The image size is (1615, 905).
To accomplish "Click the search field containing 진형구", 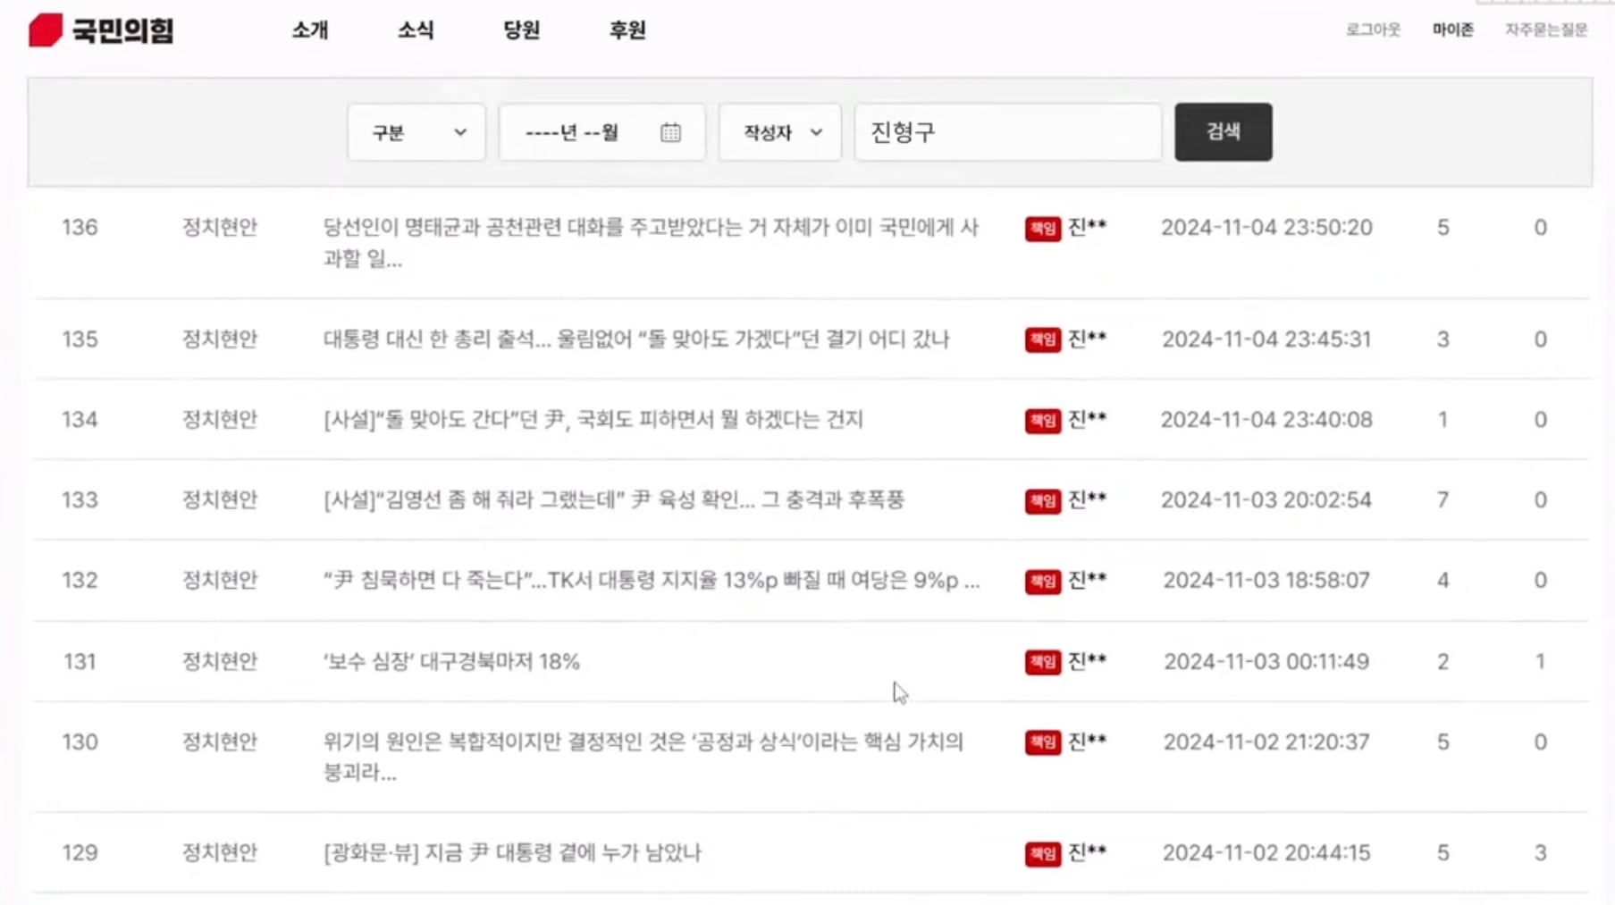I will [x=1008, y=132].
